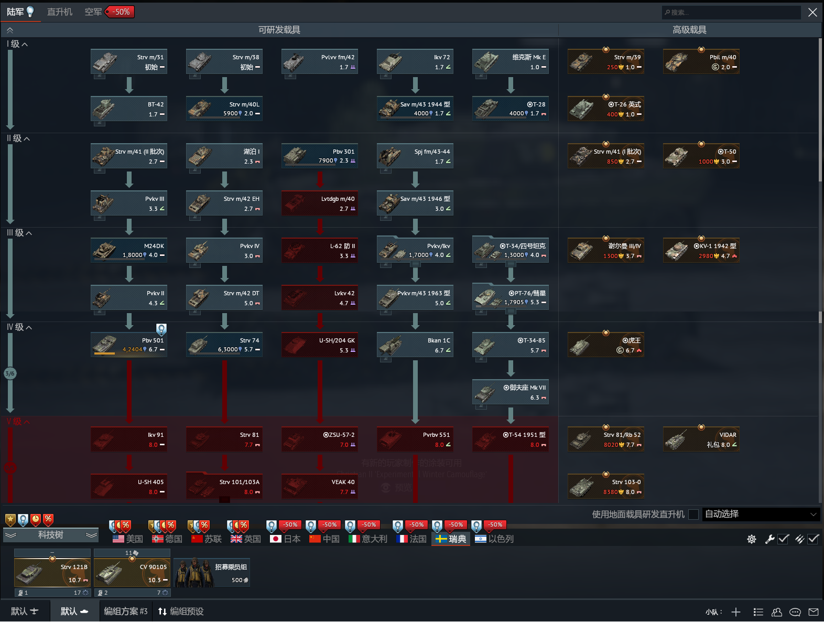The height and width of the screenshot is (622, 824).
Task: Select the premium Strv 103-0 card
Action: pos(606,487)
